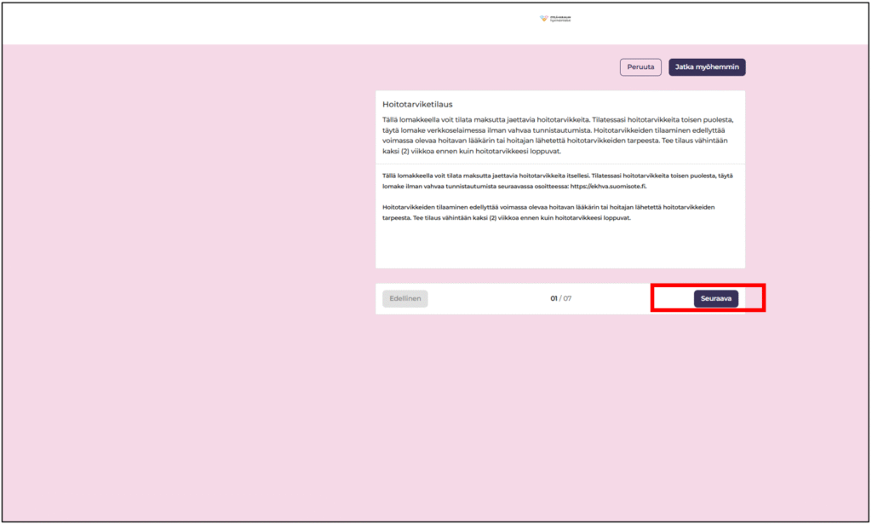Select the total page count 07
Screen dimensions: 872x524
pos(567,298)
